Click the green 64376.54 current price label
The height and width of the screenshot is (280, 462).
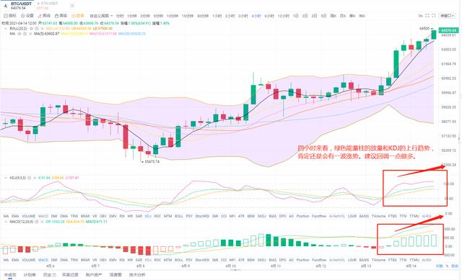coord(449,30)
